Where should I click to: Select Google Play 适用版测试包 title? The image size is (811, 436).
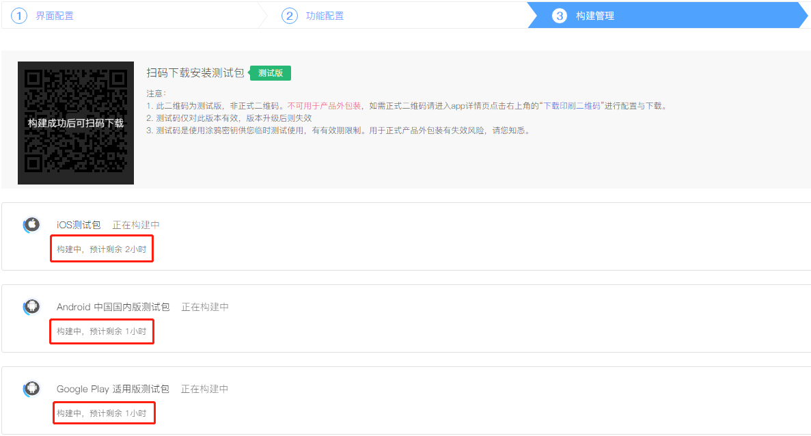(x=113, y=389)
